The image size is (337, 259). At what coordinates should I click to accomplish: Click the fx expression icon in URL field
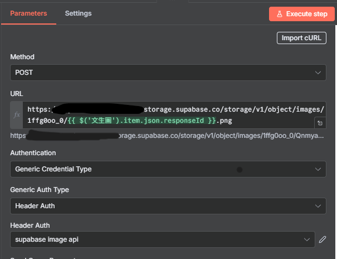point(17,114)
